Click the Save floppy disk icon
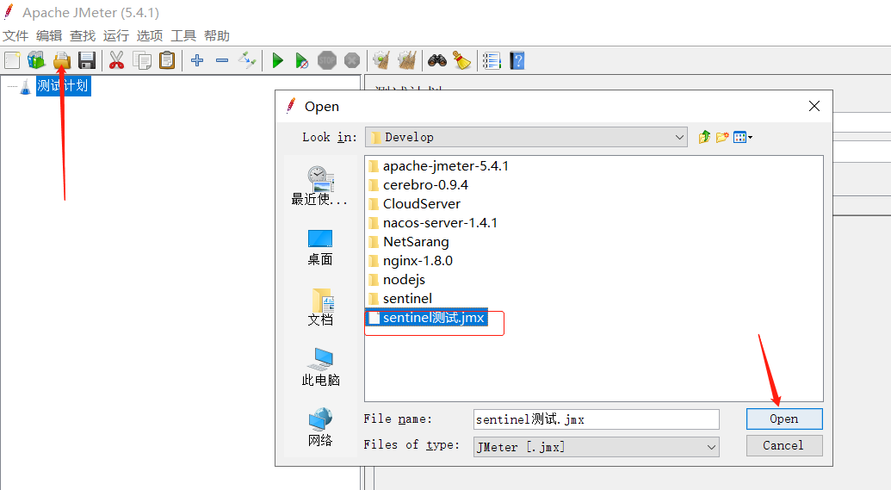Screen dimensions: 891x490 tap(87, 60)
